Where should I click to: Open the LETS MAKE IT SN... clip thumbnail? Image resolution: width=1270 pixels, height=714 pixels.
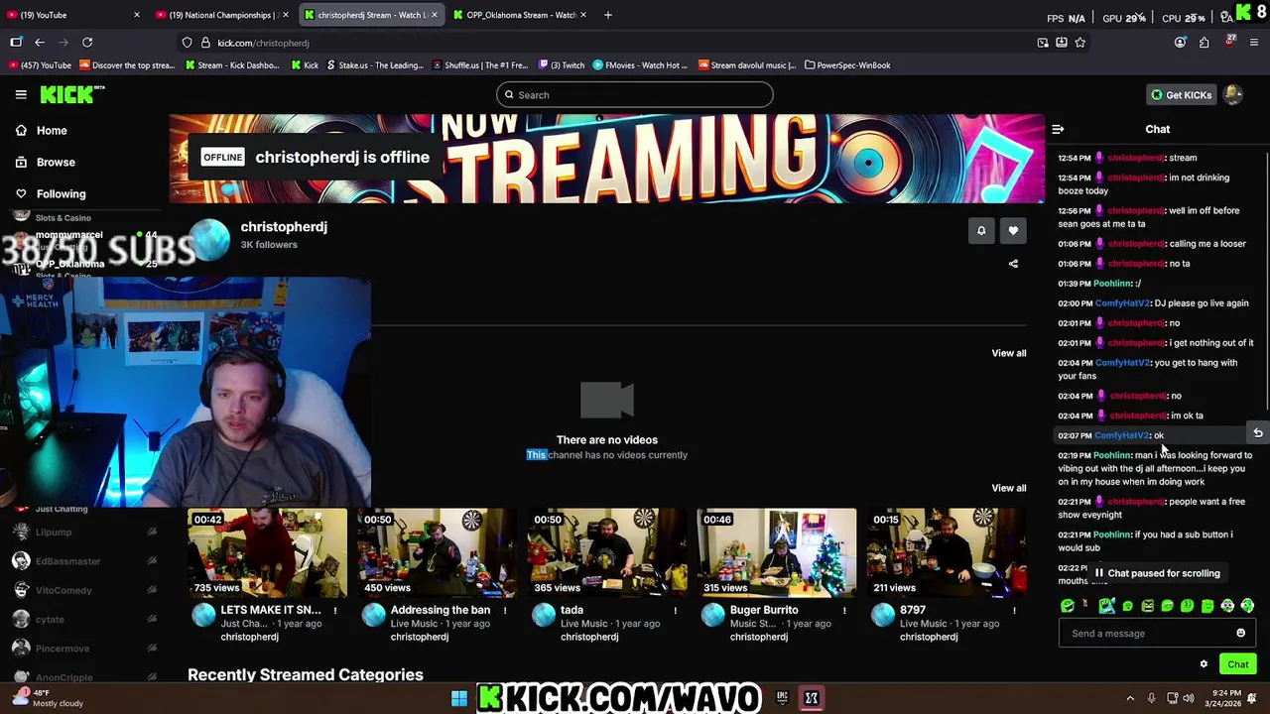(267, 552)
